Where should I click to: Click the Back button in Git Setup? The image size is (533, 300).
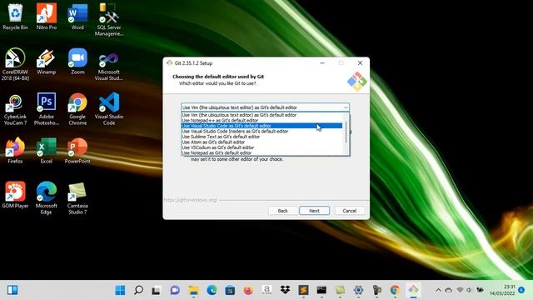click(x=283, y=211)
